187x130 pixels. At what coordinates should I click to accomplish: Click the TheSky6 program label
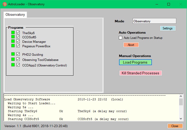point(28,33)
